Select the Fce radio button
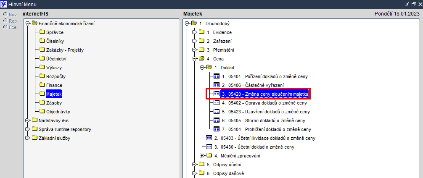This screenshot has width=423, height=178. click(5, 27)
